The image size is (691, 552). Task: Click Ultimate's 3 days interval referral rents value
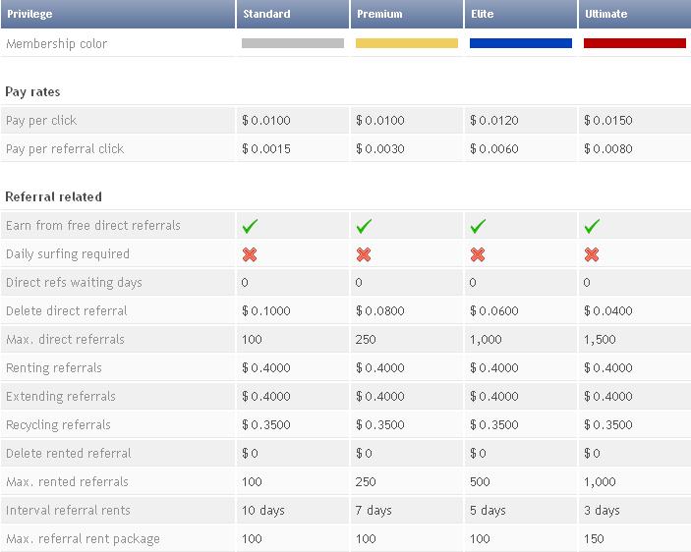click(x=602, y=511)
